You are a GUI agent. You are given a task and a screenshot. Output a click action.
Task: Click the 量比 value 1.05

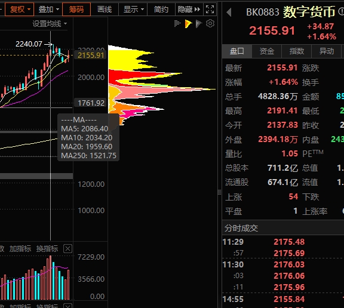[x=290, y=153]
